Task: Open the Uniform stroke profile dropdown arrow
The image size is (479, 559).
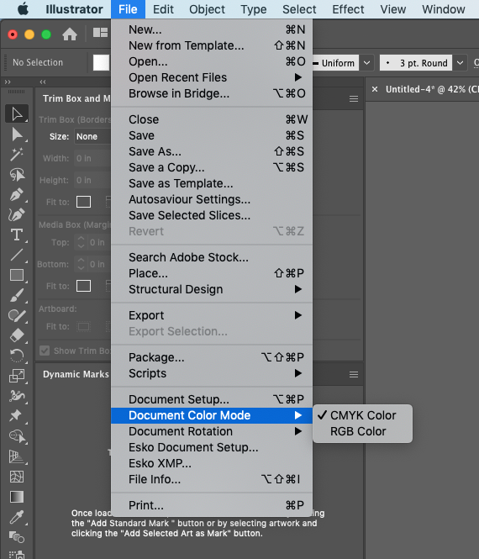Action: (x=366, y=63)
